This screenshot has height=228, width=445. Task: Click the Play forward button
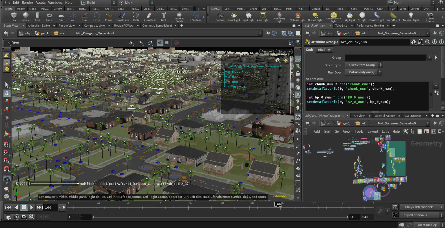pos(32,207)
